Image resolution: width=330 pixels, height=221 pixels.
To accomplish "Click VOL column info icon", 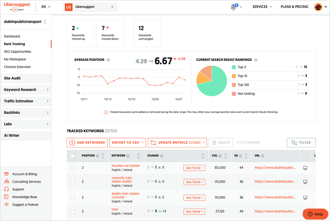I will [220, 156].
